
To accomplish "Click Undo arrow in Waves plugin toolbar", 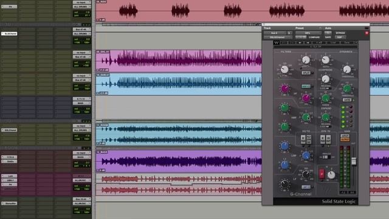I will pos(284,43).
